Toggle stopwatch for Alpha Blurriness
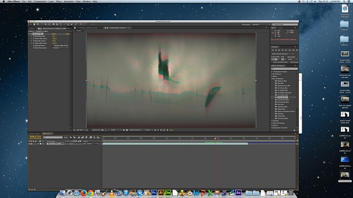This screenshot has height=198, width=353. click(x=34, y=43)
